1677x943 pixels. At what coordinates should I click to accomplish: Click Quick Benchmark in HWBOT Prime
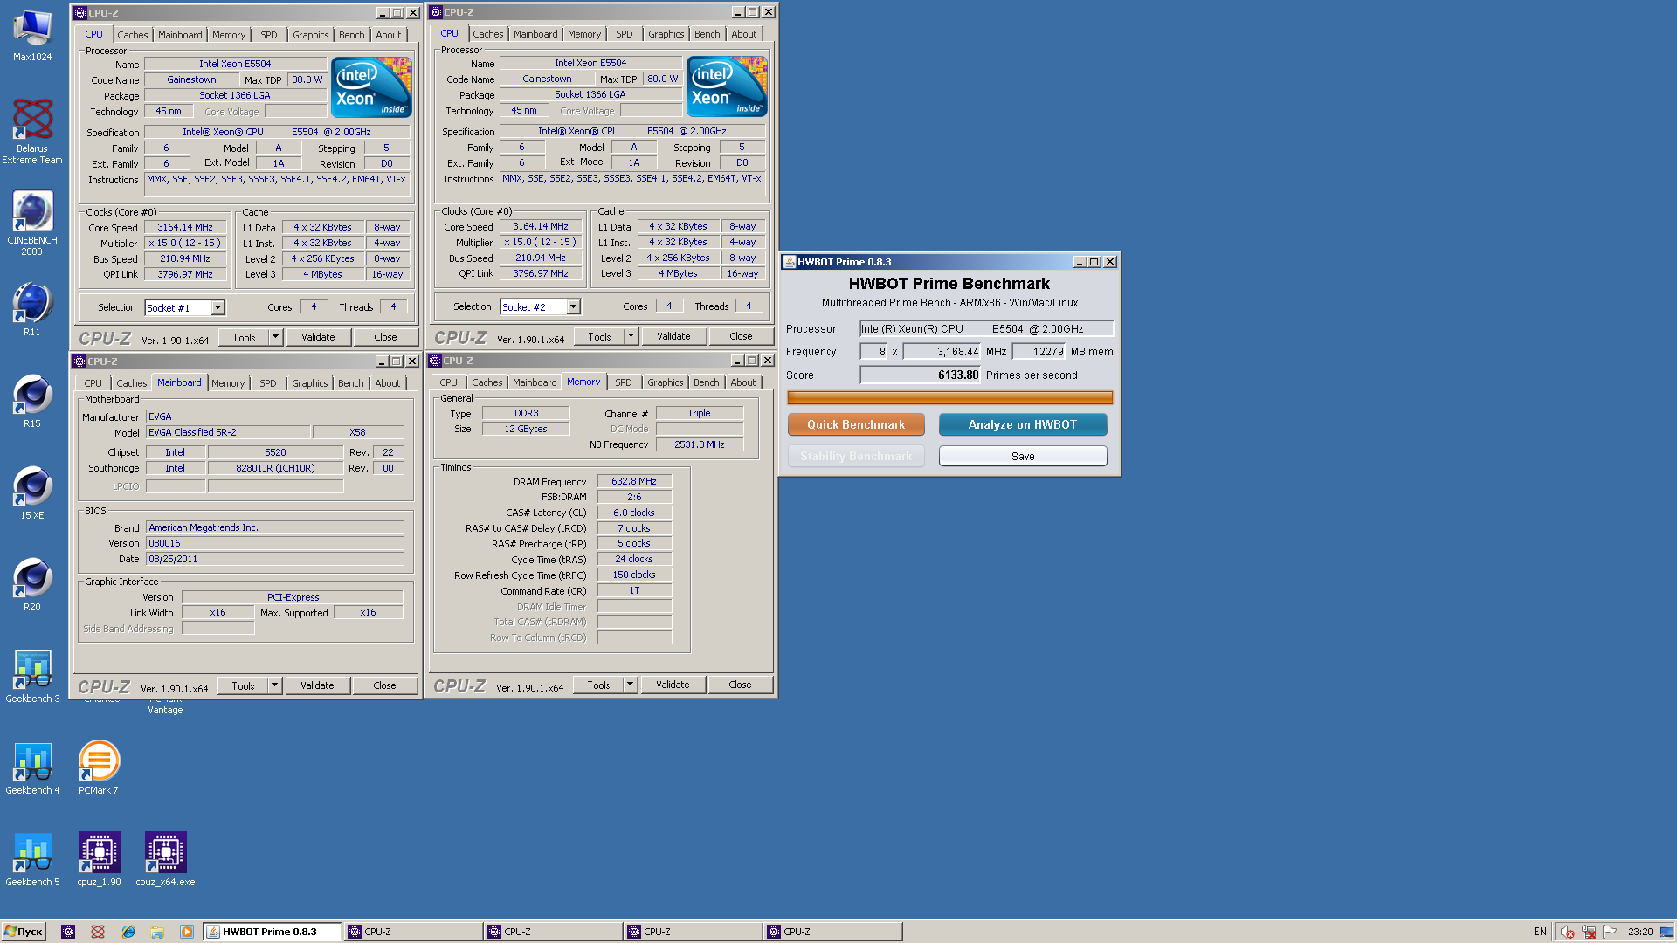coord(856,424)
